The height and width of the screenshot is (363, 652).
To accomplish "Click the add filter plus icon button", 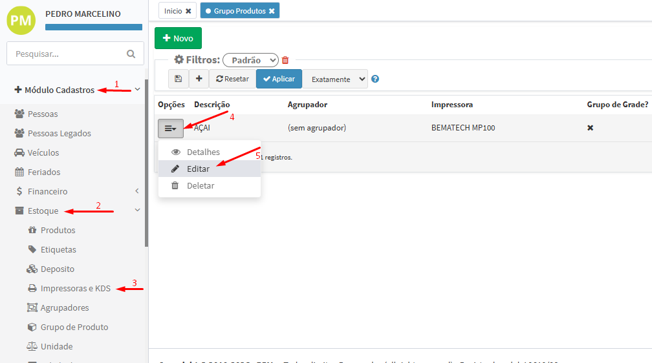I will pos(199,79).
